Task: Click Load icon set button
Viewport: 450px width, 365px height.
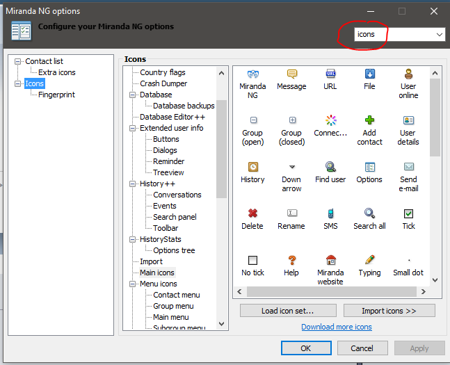Action: tap(288, 311)
